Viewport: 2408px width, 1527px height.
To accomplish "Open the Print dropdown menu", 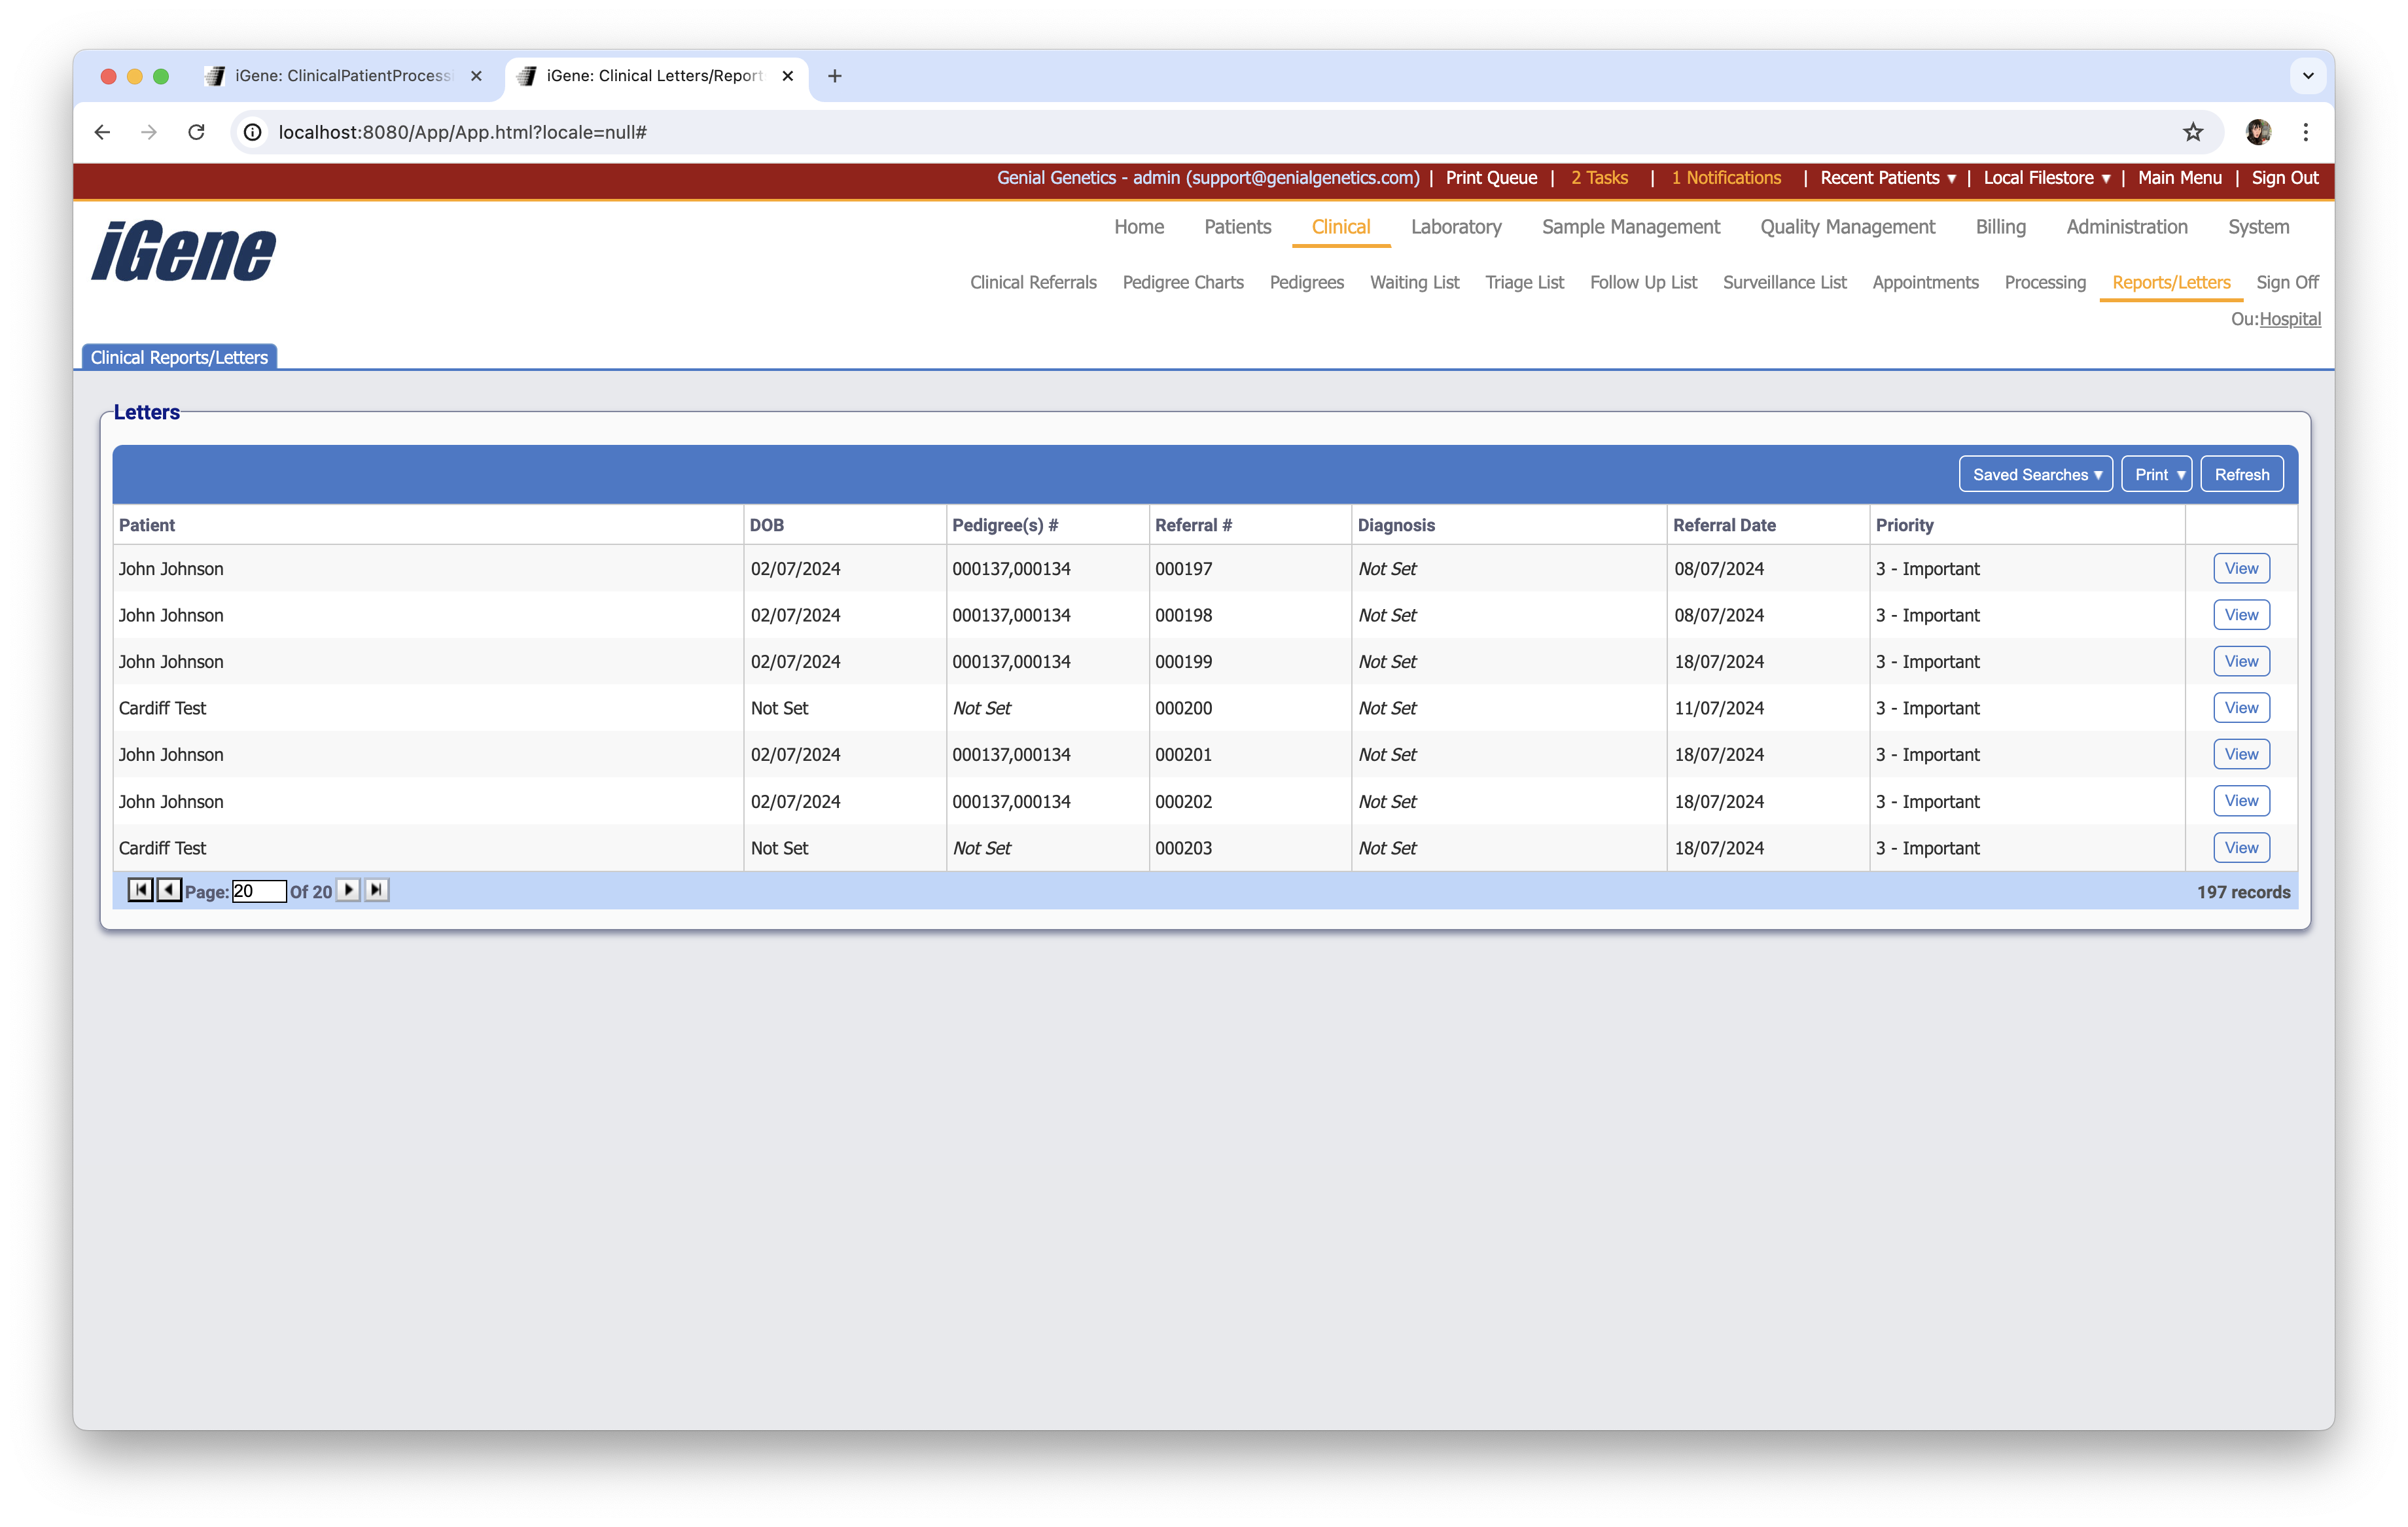I will click(x=2157, y=475).
